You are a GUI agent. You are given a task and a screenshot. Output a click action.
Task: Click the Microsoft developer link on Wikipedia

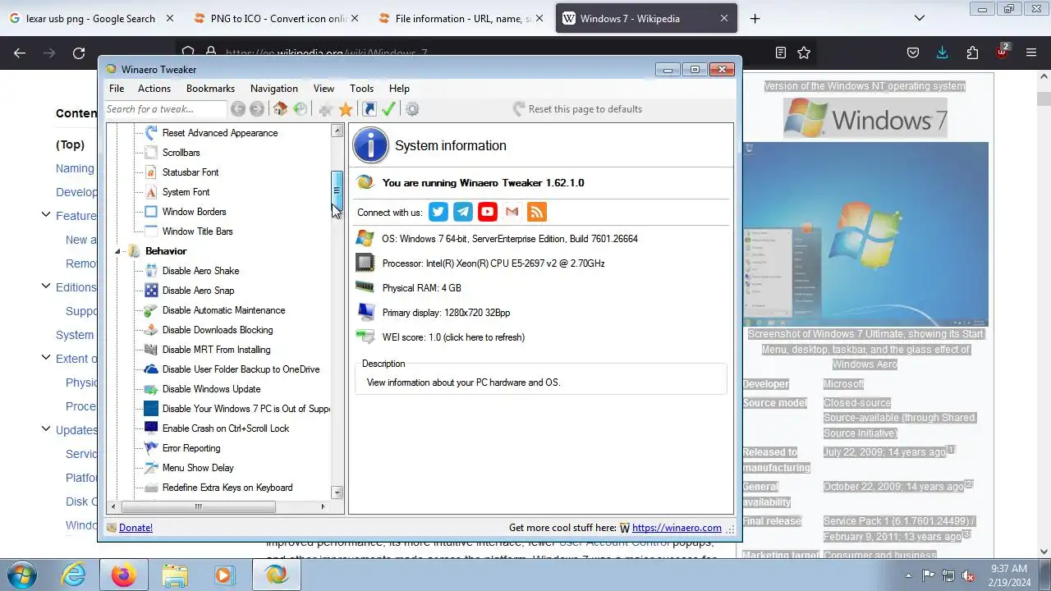point(843,384)
